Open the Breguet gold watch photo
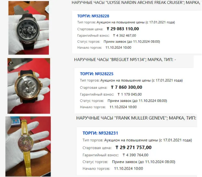This screenshot has width=202, height=177. (29, 86)
